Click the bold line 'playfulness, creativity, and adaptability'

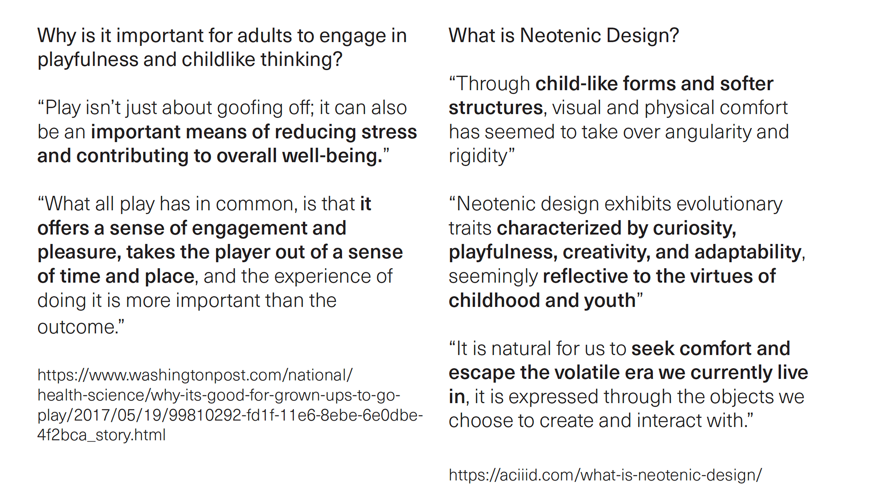[x=625, y=252]
